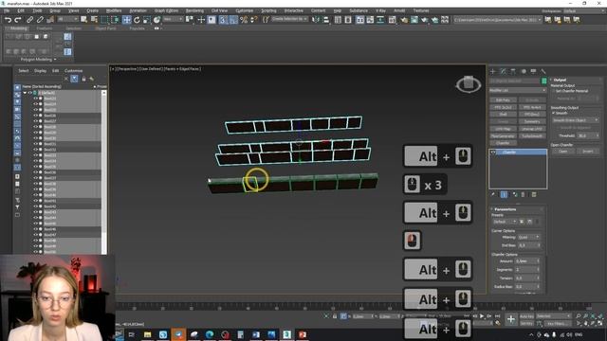Switch to the Hierarchy command panel
The height and width of the screenshot is (341, 607).
pos(513,72)
